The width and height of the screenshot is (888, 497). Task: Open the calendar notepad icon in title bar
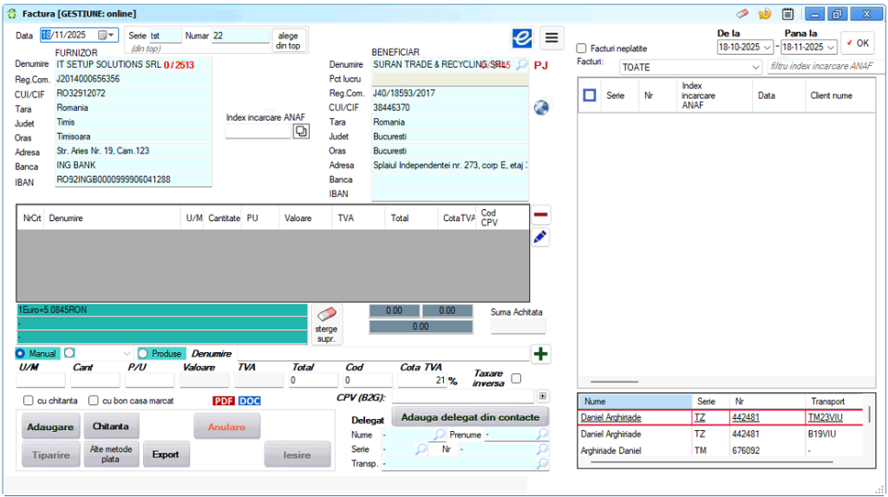787,14
